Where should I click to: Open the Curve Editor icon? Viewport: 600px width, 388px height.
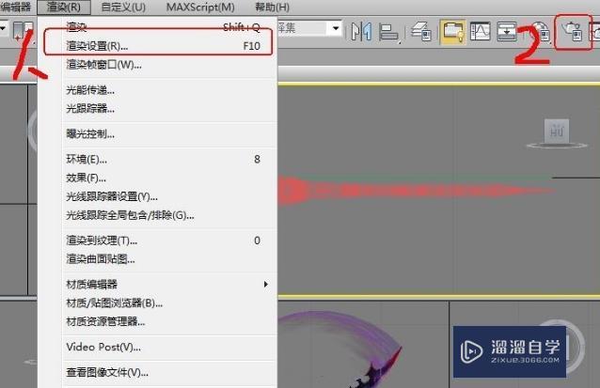[481, 31]
